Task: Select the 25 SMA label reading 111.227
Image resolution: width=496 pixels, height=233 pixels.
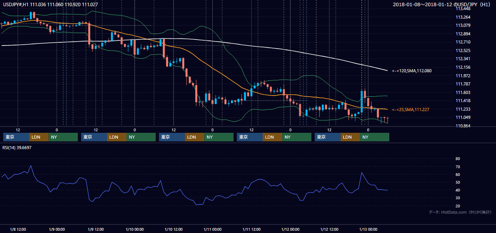Action: tap(410, 110)
